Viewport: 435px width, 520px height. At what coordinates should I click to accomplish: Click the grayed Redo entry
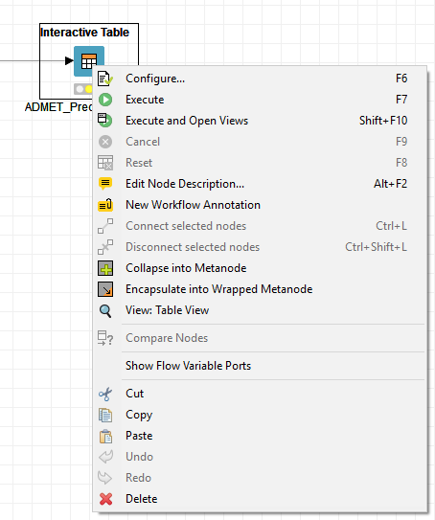click(260, 478)
